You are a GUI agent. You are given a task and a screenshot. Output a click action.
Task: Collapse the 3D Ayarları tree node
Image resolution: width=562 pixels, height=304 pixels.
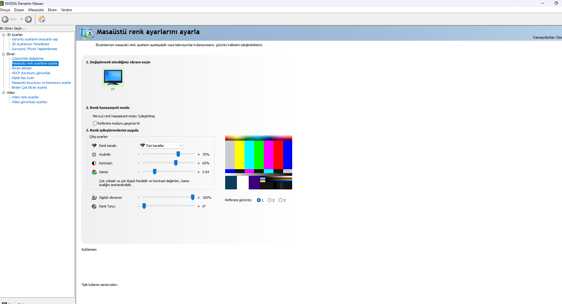(4, 35)
